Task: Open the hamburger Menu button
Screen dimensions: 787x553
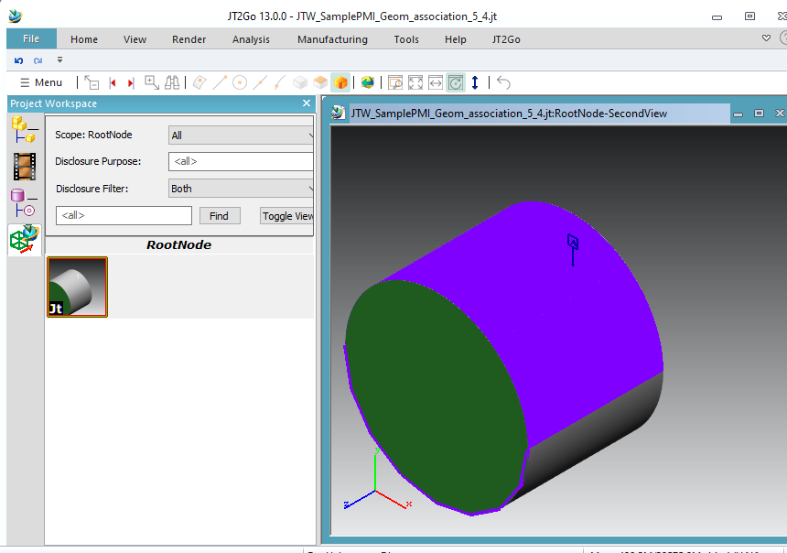Action: tap(41, 83)
